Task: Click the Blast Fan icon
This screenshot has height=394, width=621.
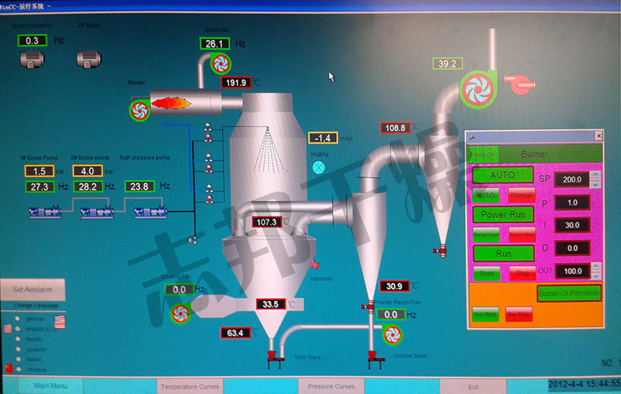Action: tap(220, 63)
